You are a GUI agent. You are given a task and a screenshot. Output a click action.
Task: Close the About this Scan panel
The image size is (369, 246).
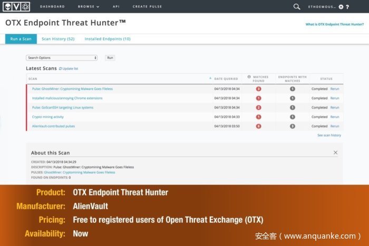pos(335,152)
